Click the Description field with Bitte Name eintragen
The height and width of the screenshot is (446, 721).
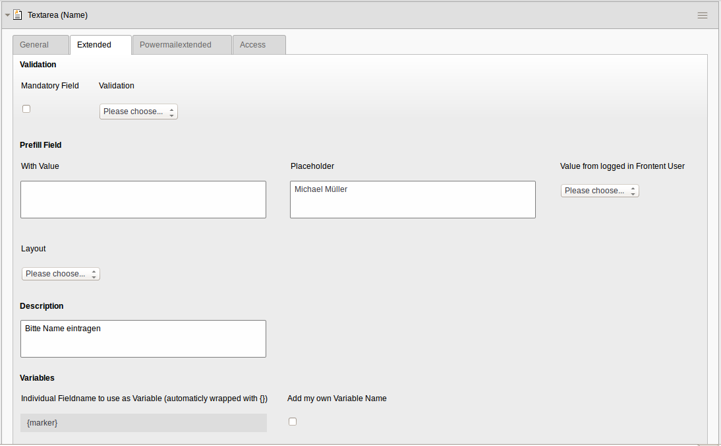[x=143, y=338]
